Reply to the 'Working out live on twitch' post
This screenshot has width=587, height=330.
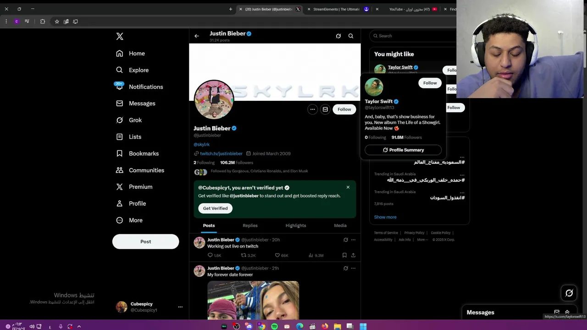214,255
